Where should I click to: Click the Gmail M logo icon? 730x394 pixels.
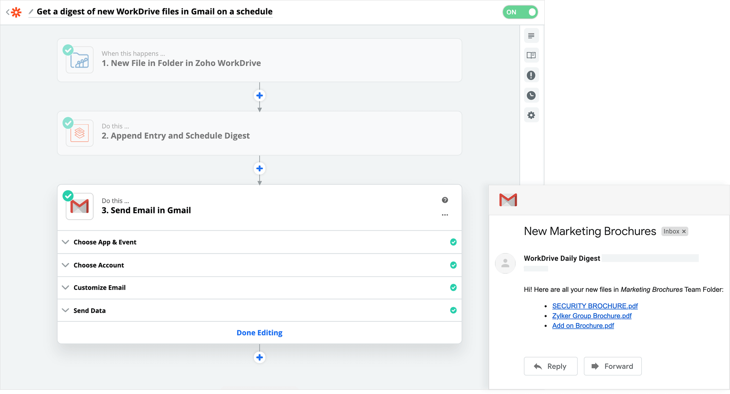click(509, 199)
